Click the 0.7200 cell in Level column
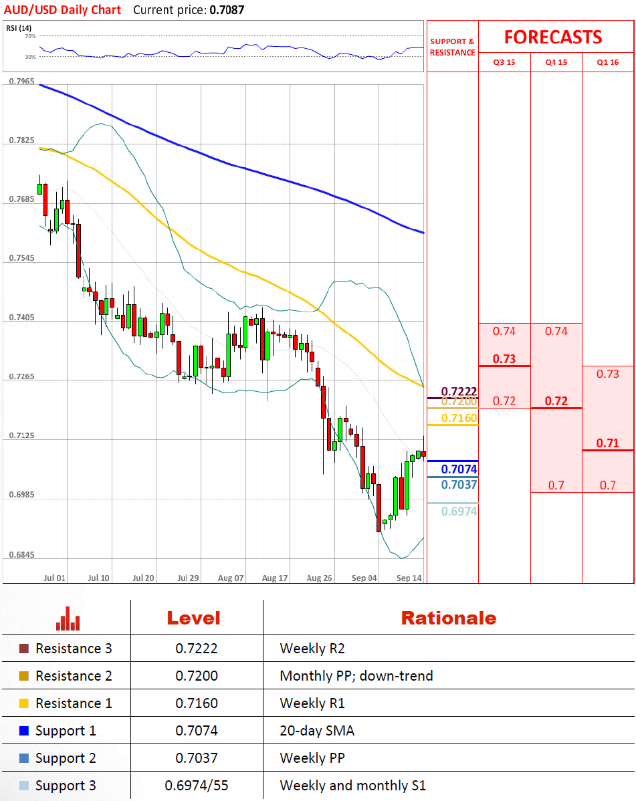 (197, 676)
